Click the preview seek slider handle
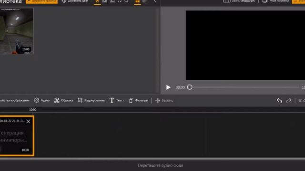 coord(190,87)
